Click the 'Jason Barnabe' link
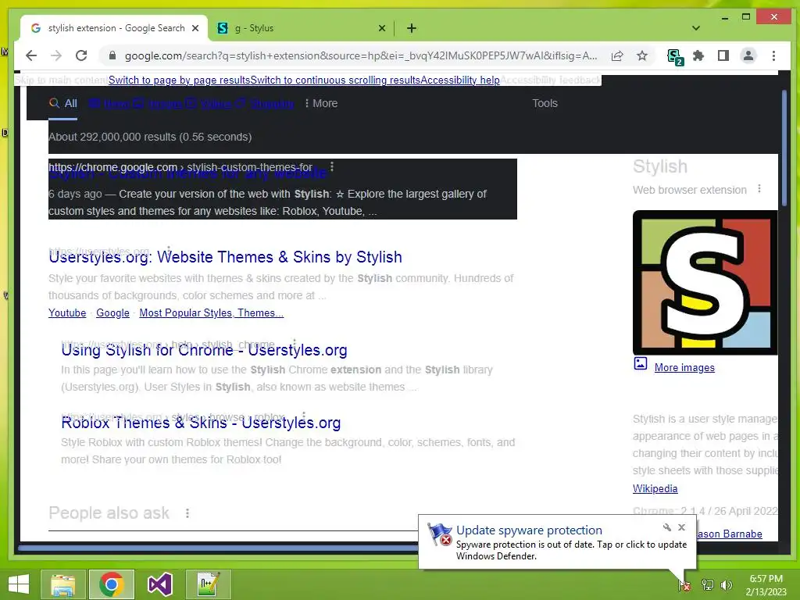 [x=729, y=534]
